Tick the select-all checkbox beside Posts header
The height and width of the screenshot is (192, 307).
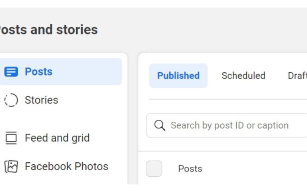pyautogui.click(x=154, y=169)
